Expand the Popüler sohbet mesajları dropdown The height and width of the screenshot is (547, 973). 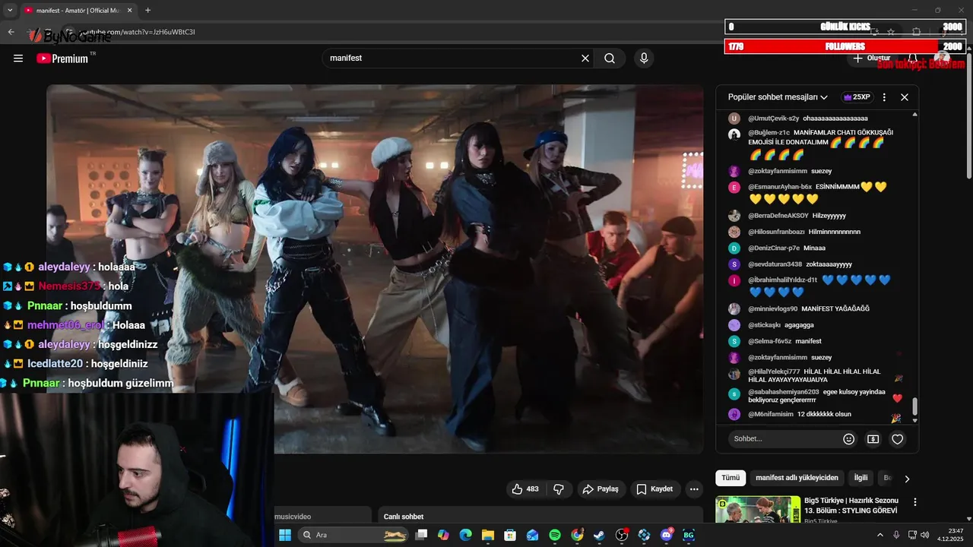(x=778, y=97)
